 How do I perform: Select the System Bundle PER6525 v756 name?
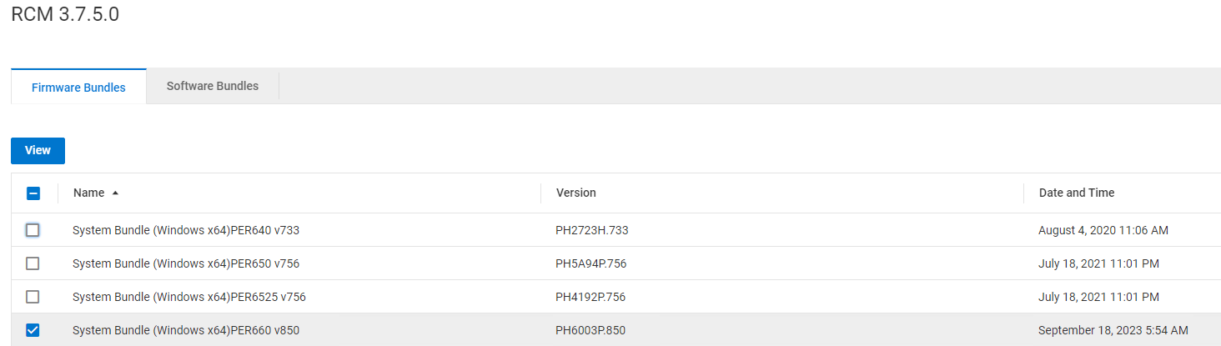tap(191, 297)
